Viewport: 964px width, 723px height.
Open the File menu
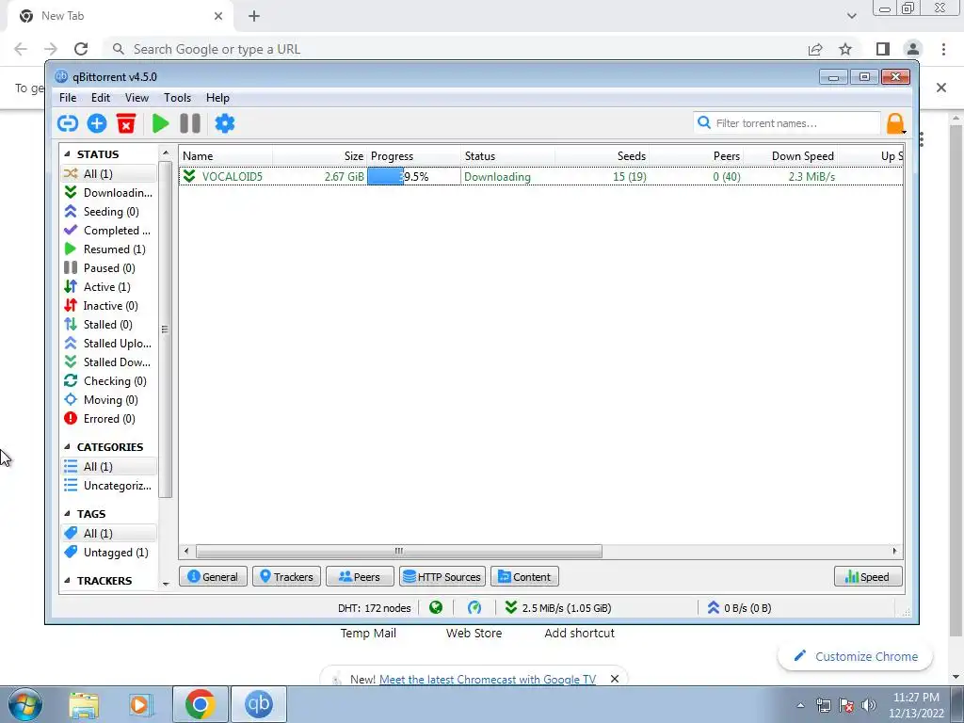68,98
